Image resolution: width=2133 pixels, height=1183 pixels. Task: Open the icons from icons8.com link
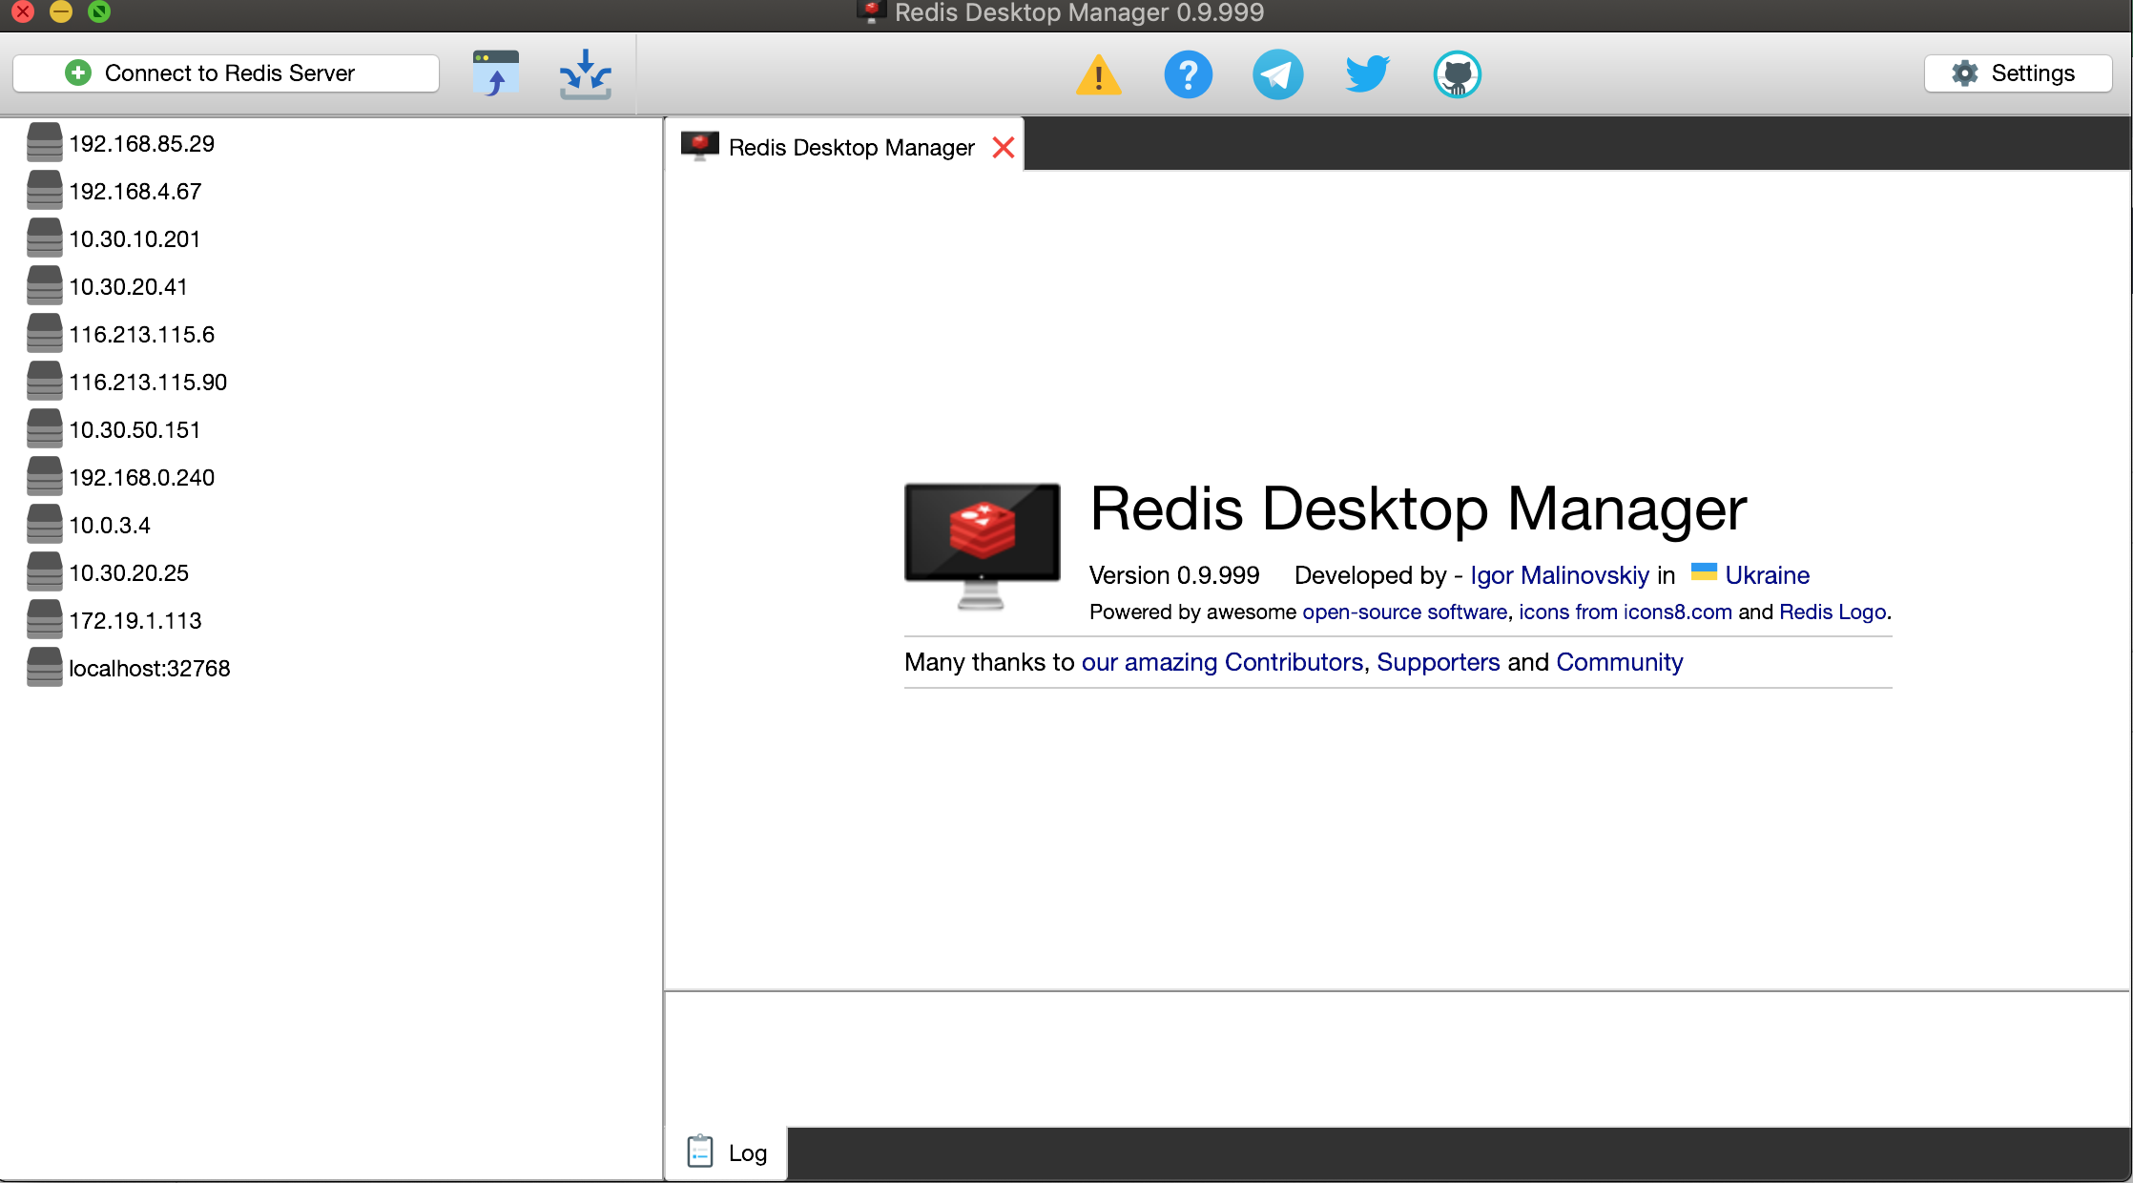[x=1625, y=612]
